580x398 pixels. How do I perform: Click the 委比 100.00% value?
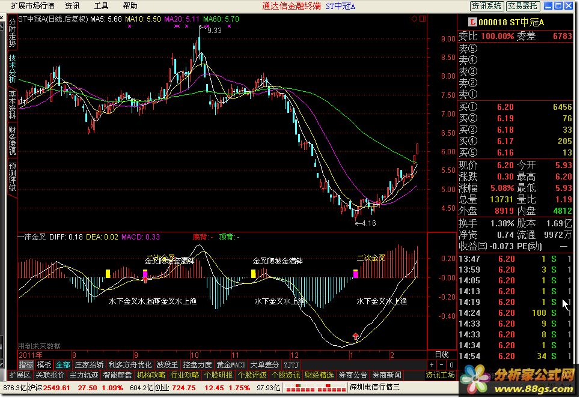click(498, 36)
